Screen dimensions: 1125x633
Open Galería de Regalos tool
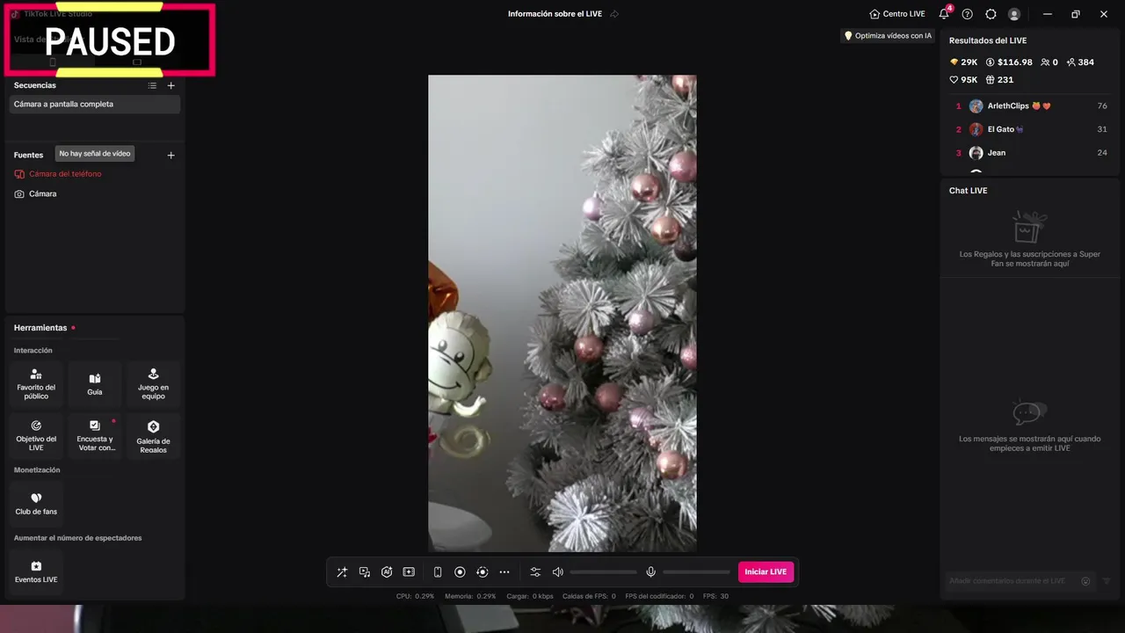[x=153, y=436]
